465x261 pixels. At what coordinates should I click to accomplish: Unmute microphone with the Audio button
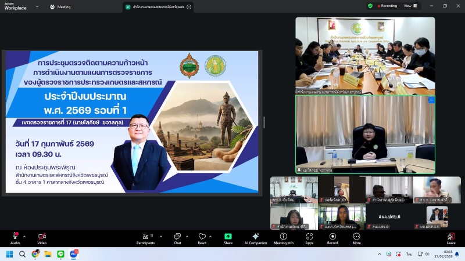point(15,237)
